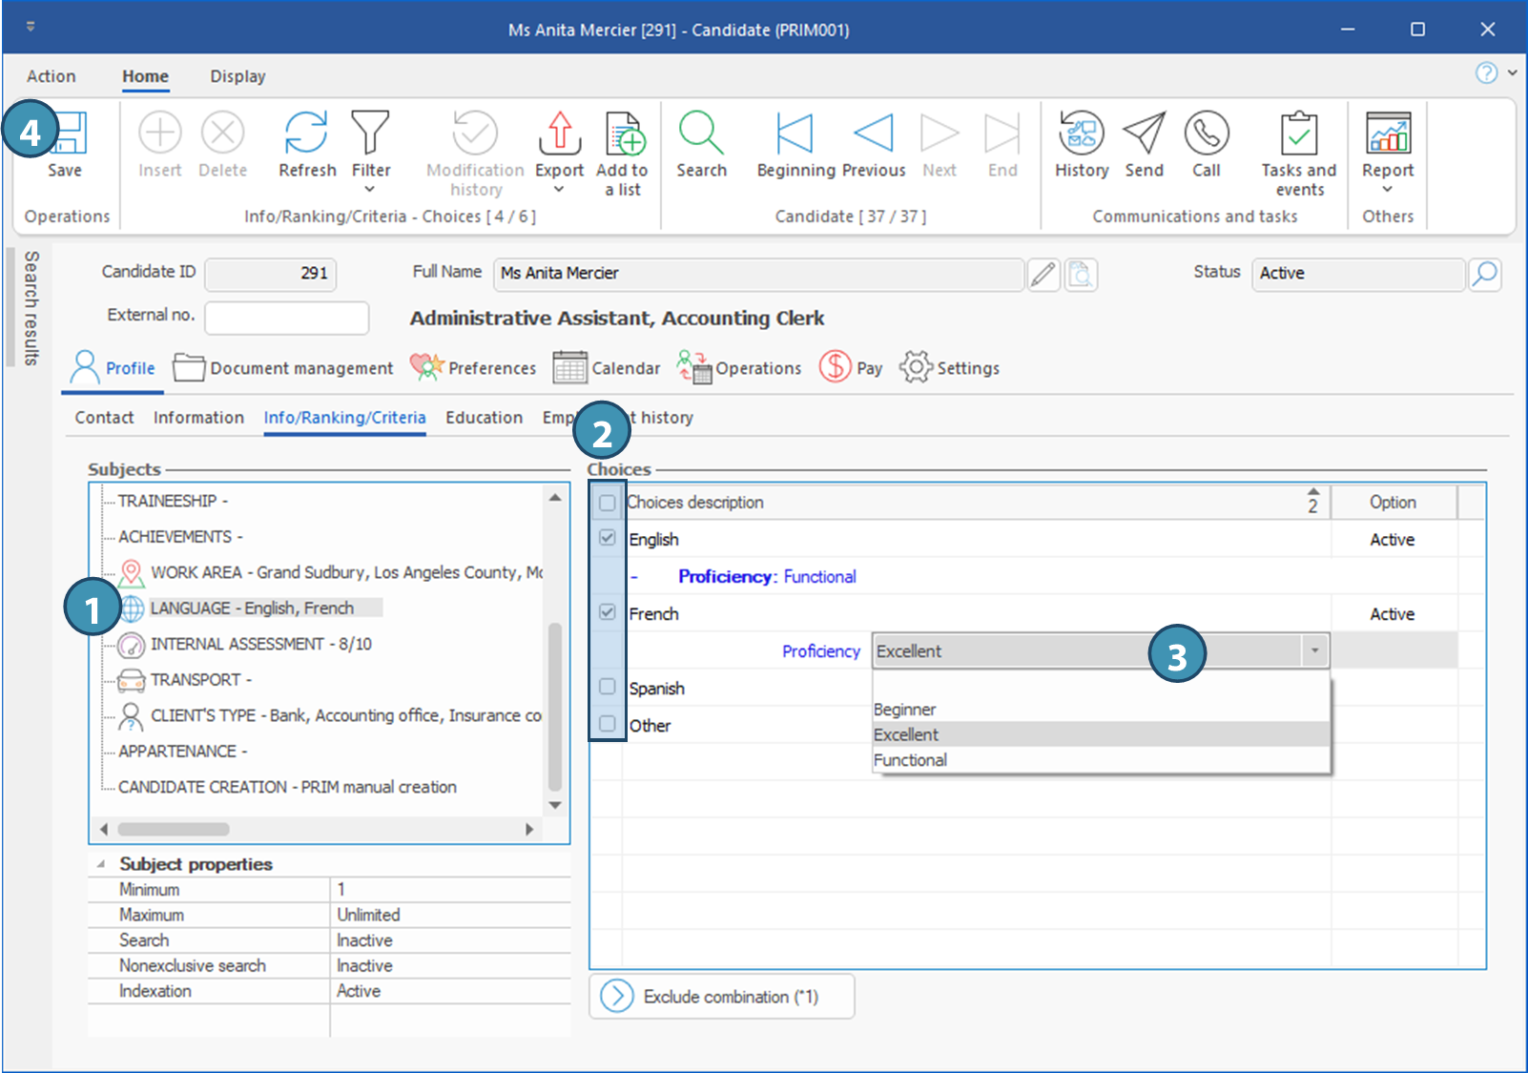Click the External no. input field
The height and width of the screenshot is (1073, 1528).
pos(286,318)
